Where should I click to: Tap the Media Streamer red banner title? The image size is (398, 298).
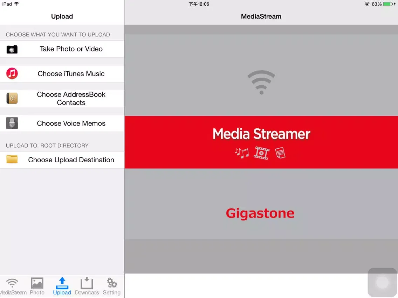[261, 134]
